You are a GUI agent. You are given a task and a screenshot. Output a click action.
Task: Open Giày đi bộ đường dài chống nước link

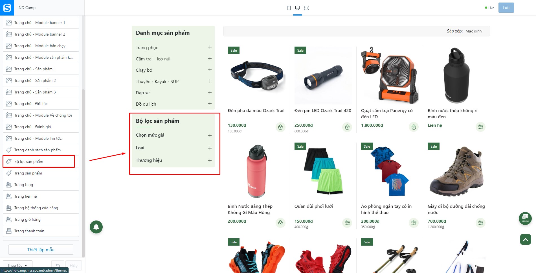(x=456, y=209)
